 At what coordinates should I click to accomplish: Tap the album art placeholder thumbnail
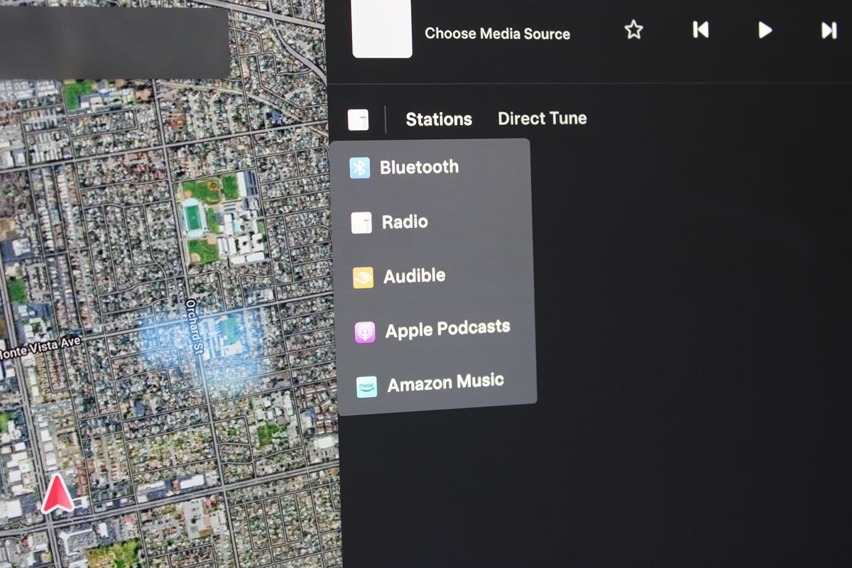[382, 28]
